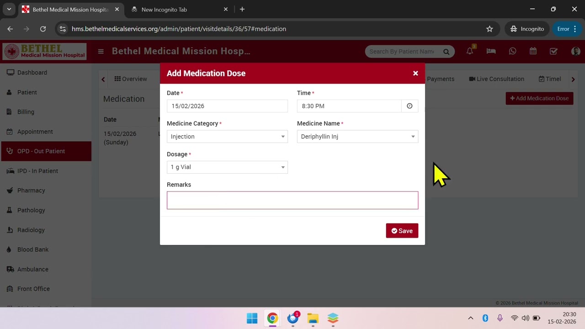Click into the Remarks text box

coord(292,200)
